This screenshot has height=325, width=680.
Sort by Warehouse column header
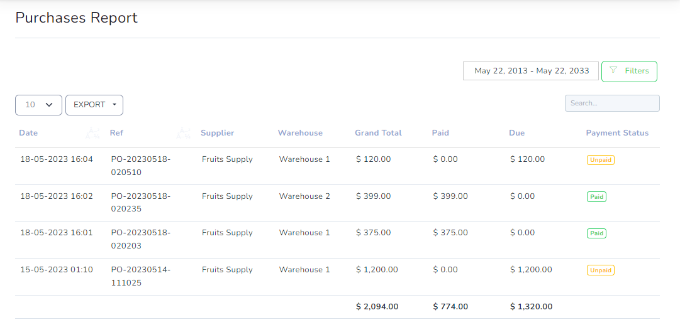pos(300,133)
